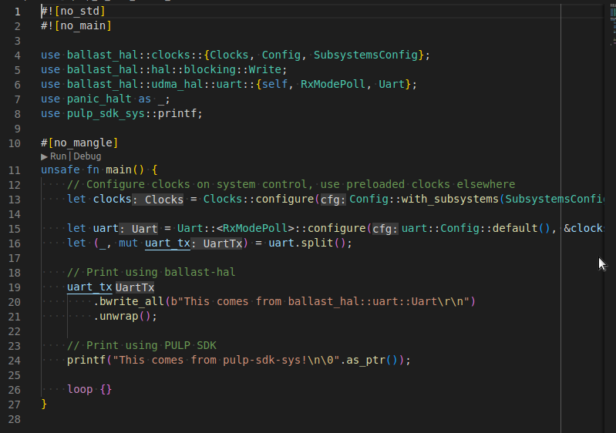Click the Debug code lens above main
The width and height of the screenshot is (616, 433).
[87, 156]
